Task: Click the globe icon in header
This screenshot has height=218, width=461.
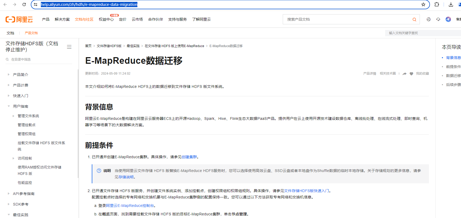Action: click(429, 19)
